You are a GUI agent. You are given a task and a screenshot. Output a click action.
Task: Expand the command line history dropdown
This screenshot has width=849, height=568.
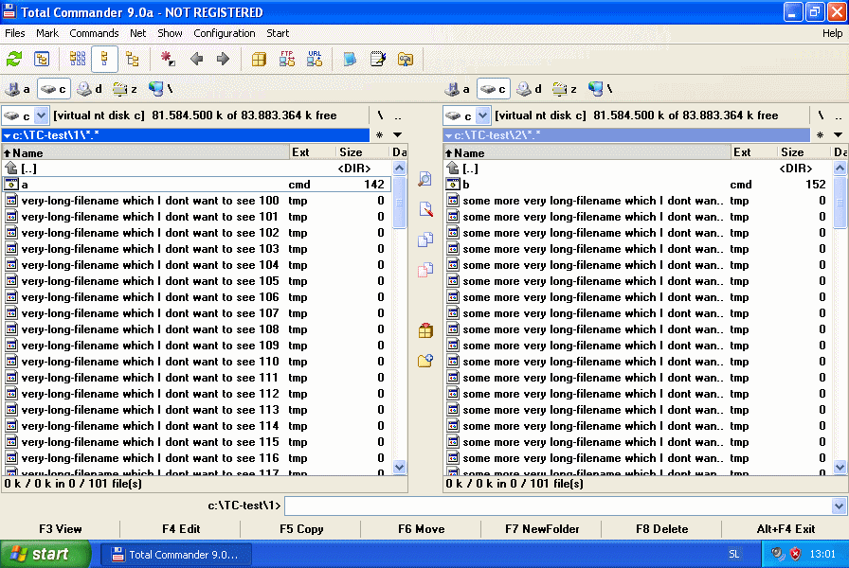839,506
